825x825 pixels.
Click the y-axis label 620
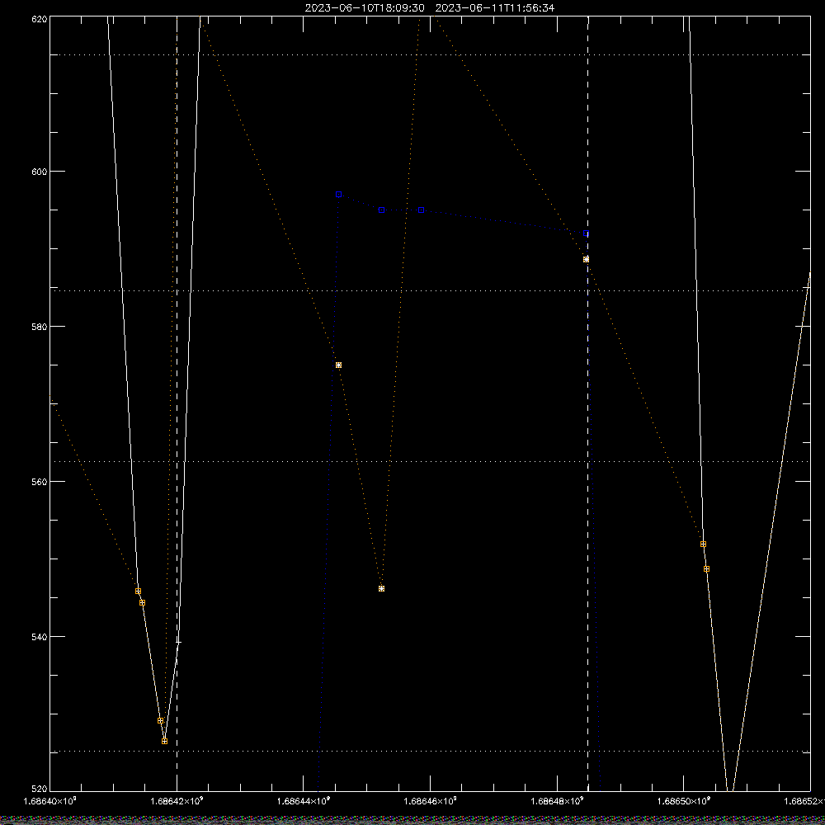pos(40,18)
